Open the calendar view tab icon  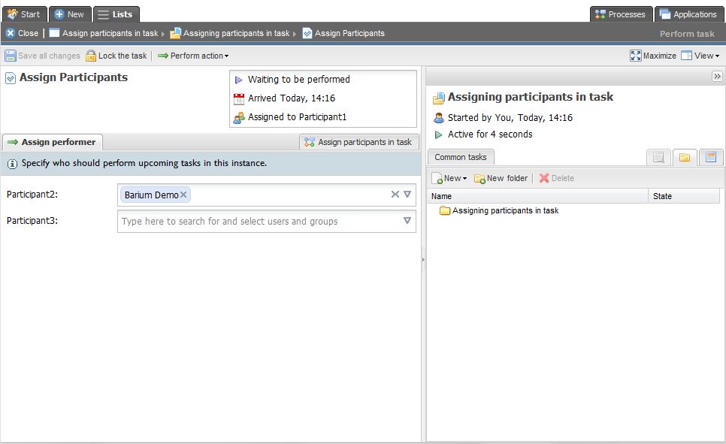tap(710, 157)
